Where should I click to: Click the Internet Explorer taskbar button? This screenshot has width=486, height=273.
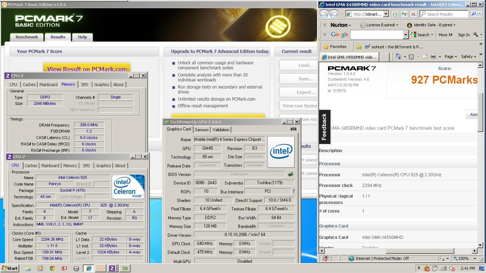click(x=89, y=268)
